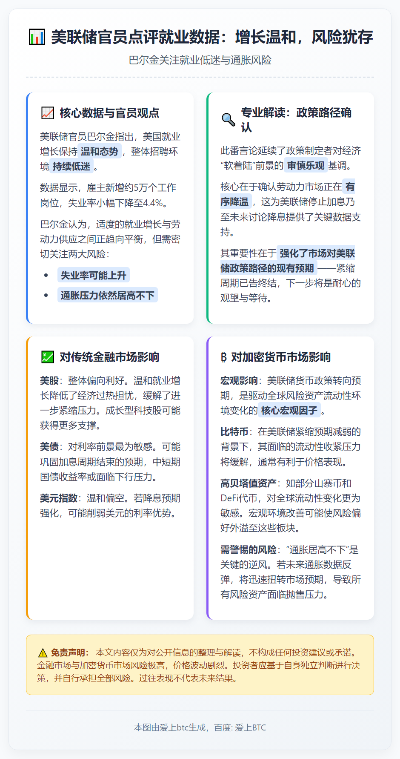Click the bold label 宏观影响
Screen dimensions: 400x759
(x=239, y=381)
